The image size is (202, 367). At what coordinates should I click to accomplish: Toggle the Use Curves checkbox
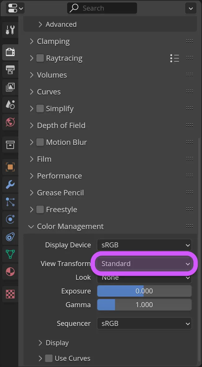point(48,358)
